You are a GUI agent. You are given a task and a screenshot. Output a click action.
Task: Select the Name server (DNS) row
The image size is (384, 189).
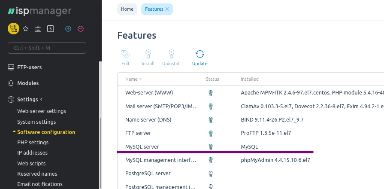(x=251, y=120)
